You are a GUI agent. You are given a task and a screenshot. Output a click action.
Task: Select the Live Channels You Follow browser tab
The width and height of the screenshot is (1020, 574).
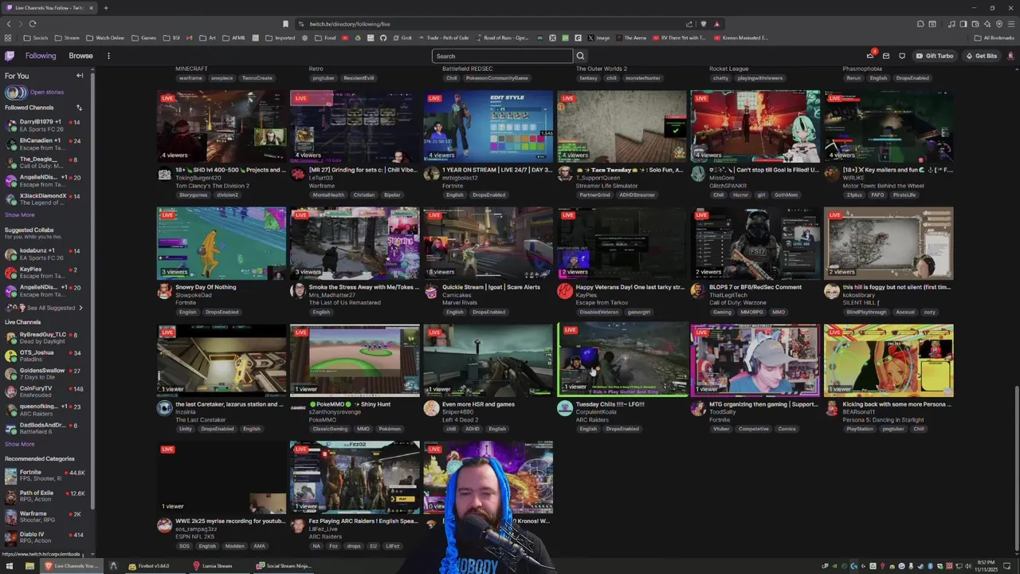point(48,8)
